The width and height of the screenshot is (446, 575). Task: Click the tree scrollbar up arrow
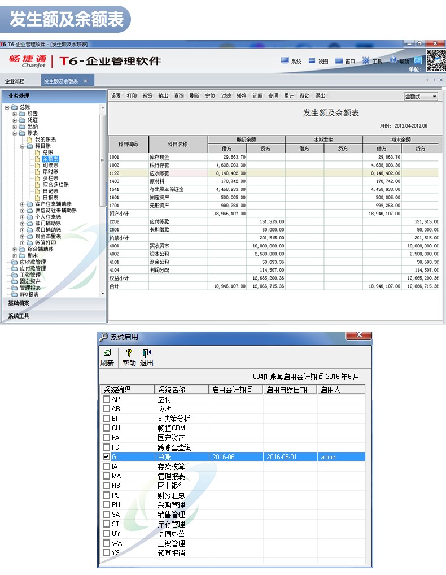tap(103, 107)
